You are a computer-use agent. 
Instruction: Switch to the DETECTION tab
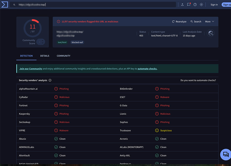pos(26,56)
